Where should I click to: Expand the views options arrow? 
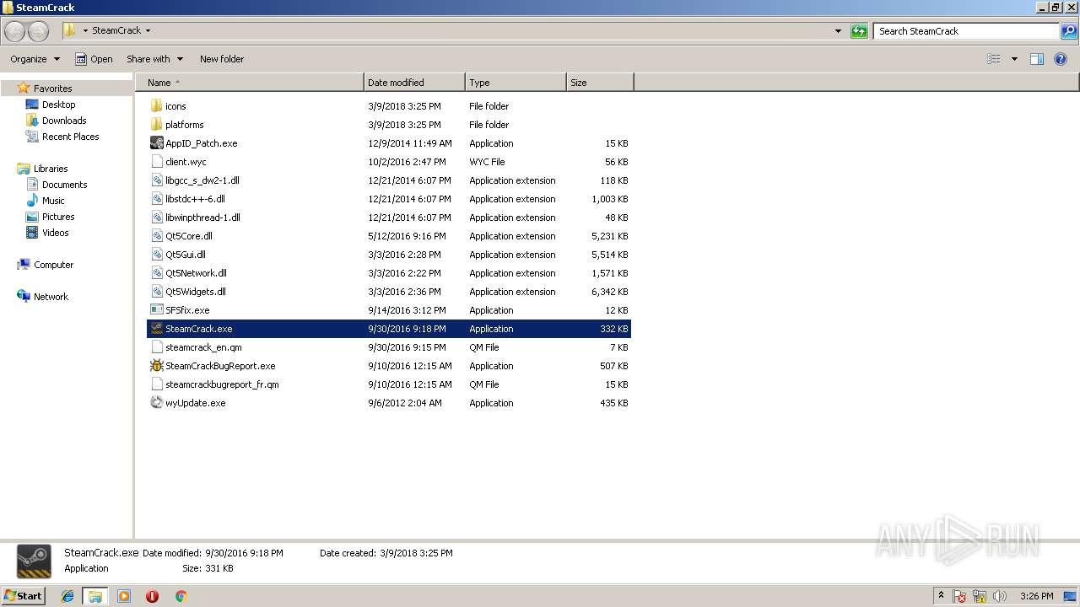(x=1014, y=59)
